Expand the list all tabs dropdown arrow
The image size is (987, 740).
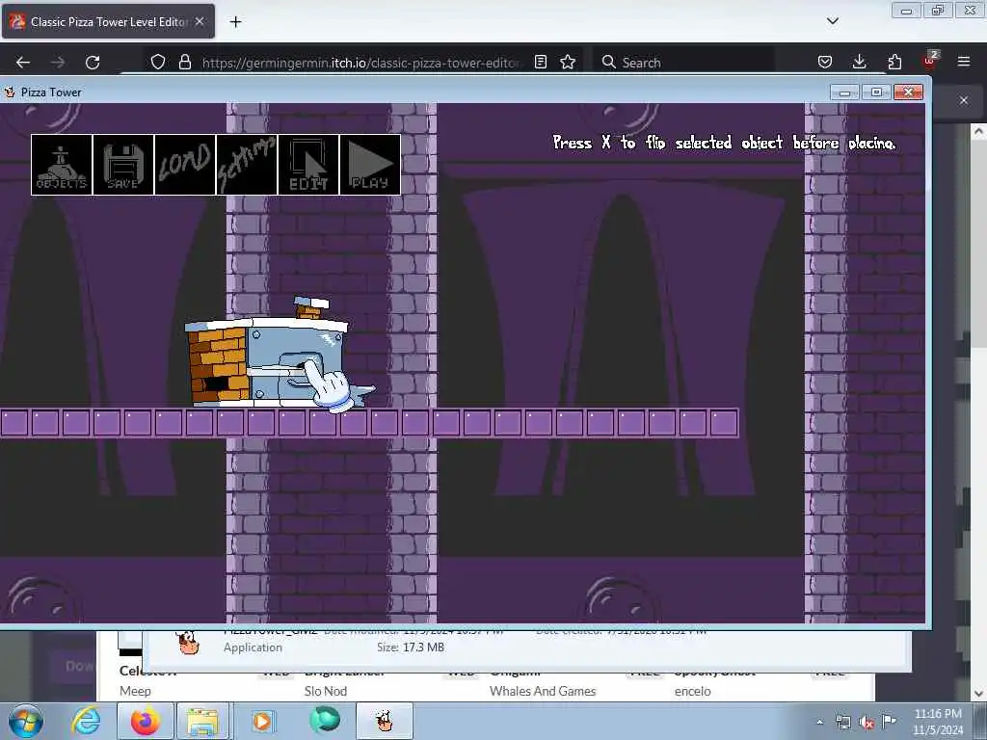click(x=833, y=21)
